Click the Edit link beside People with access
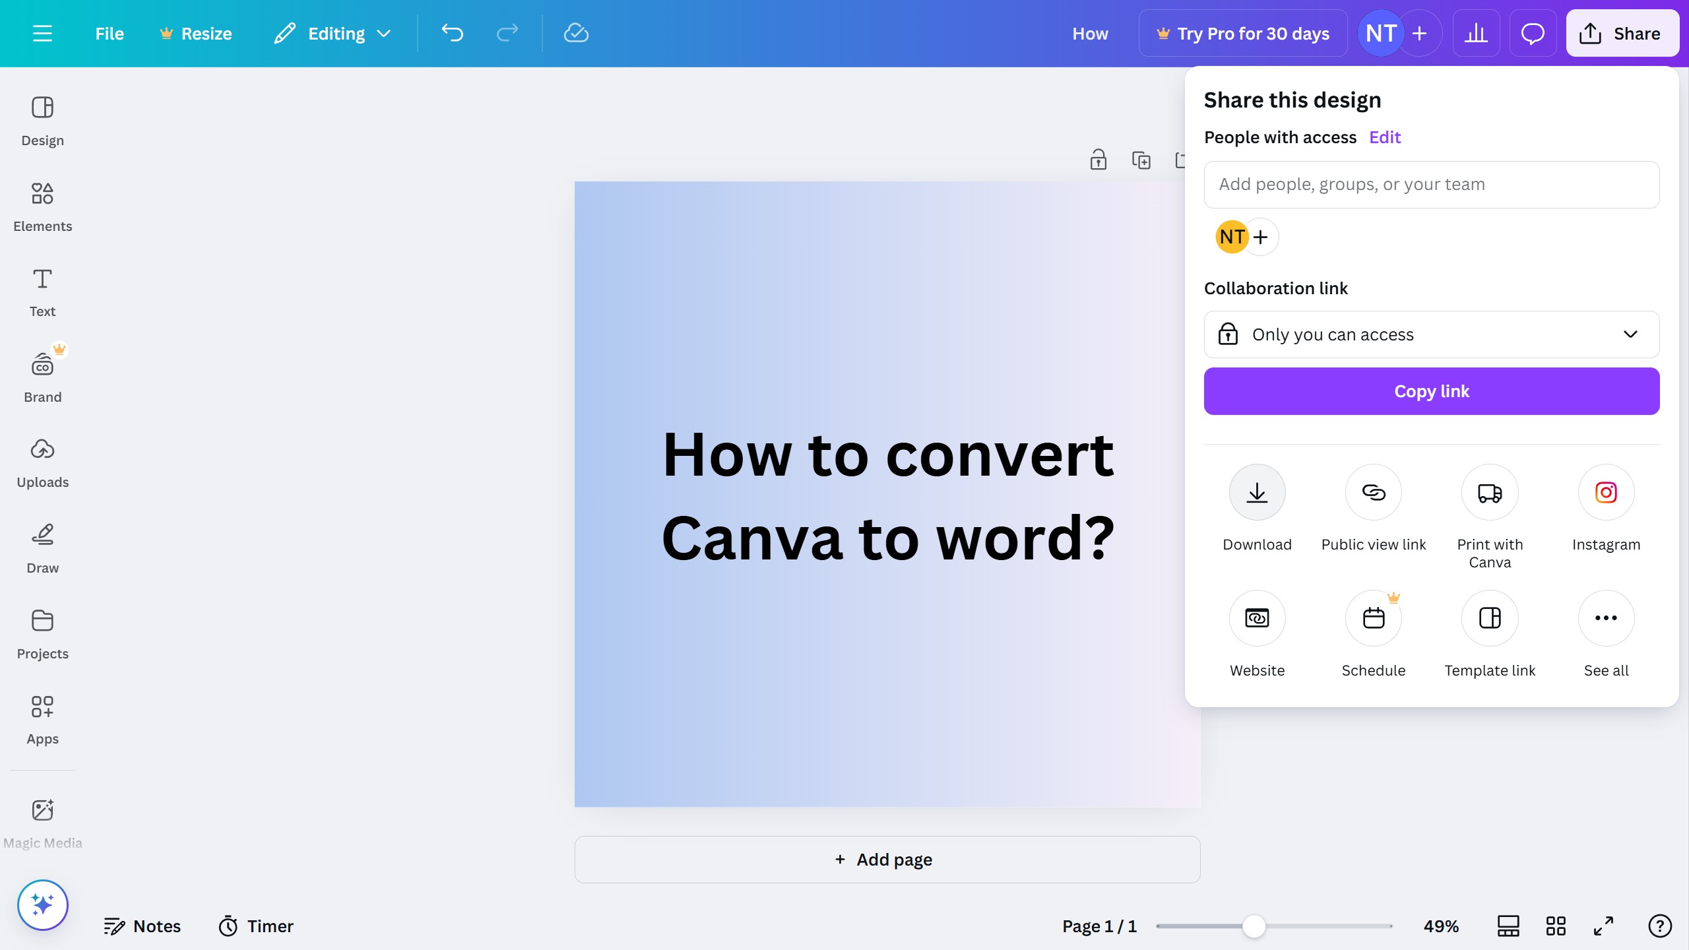The width and height of the screenshot is (1689, 950). tap(1384, 137)
